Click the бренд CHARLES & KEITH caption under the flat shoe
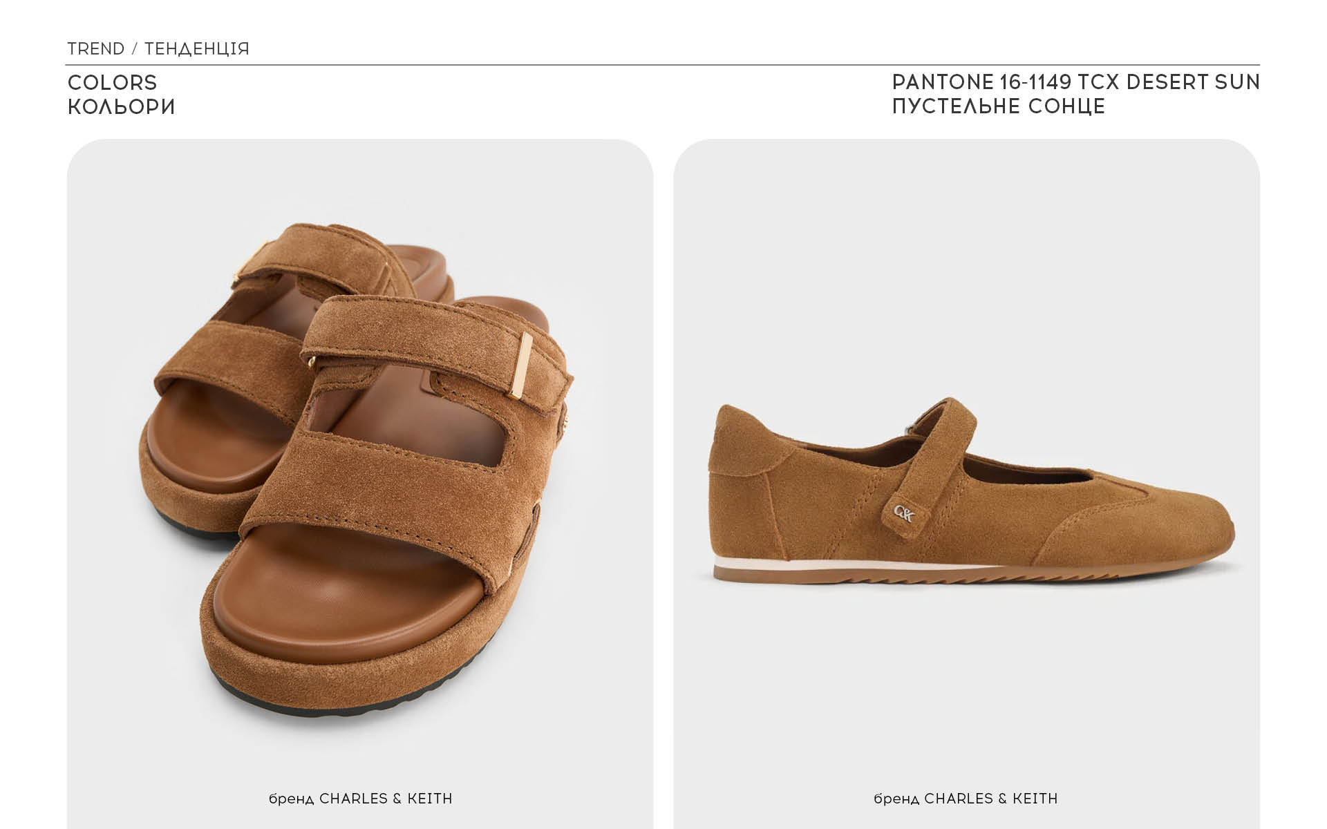This screenshot has width=1327, height=829. pos(966,799)
